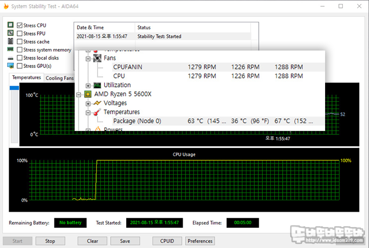This screenshot has height=248, width=369.
Task: Click the Temperatures thermometer icon
Action: pyautogui.click(x=97, y=112)
